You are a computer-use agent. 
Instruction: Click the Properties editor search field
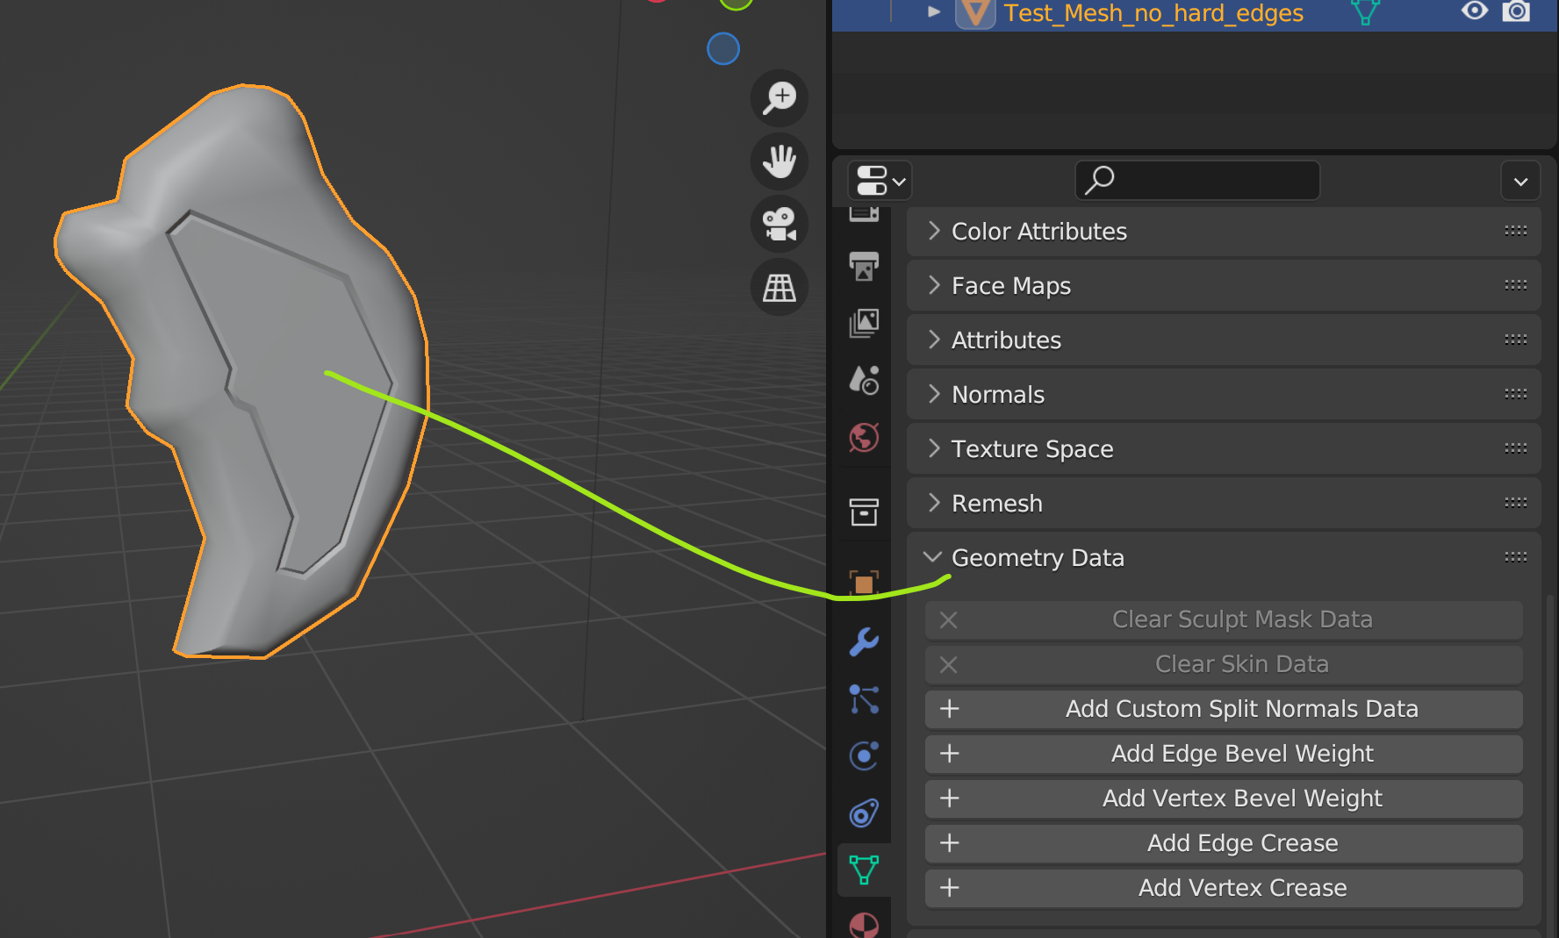tap(1196, 180)
